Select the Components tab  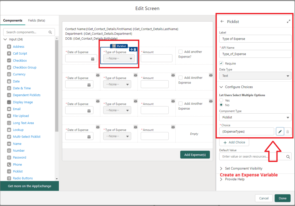(x=13, y=20)
